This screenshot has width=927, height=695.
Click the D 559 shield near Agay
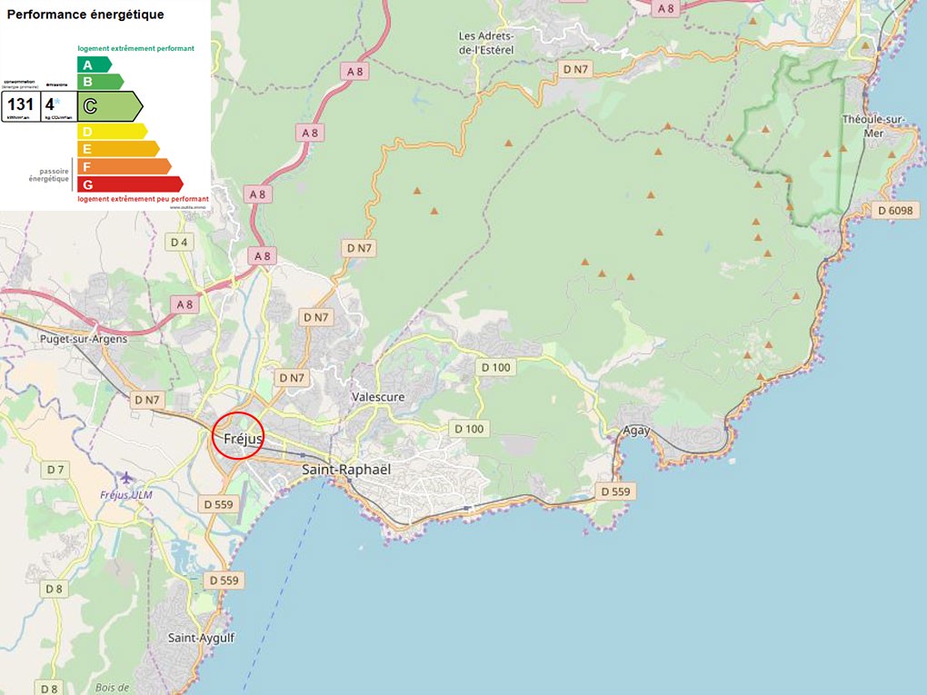615,491
